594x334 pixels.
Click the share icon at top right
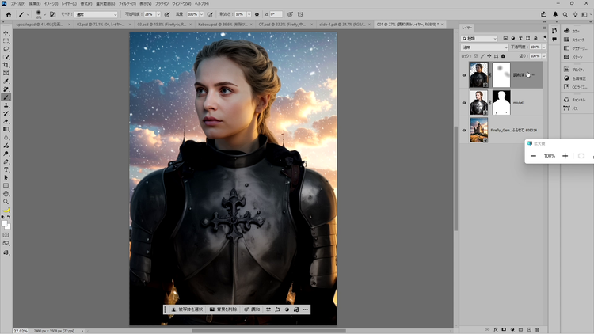point(544,14)
